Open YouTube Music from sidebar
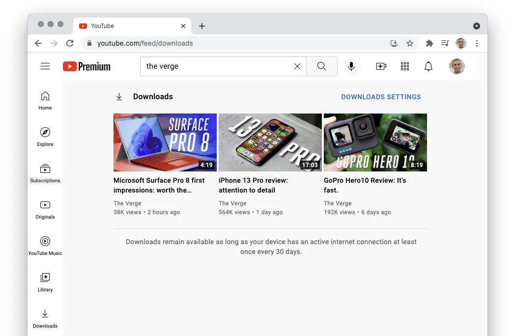 (x=45, y=245)
